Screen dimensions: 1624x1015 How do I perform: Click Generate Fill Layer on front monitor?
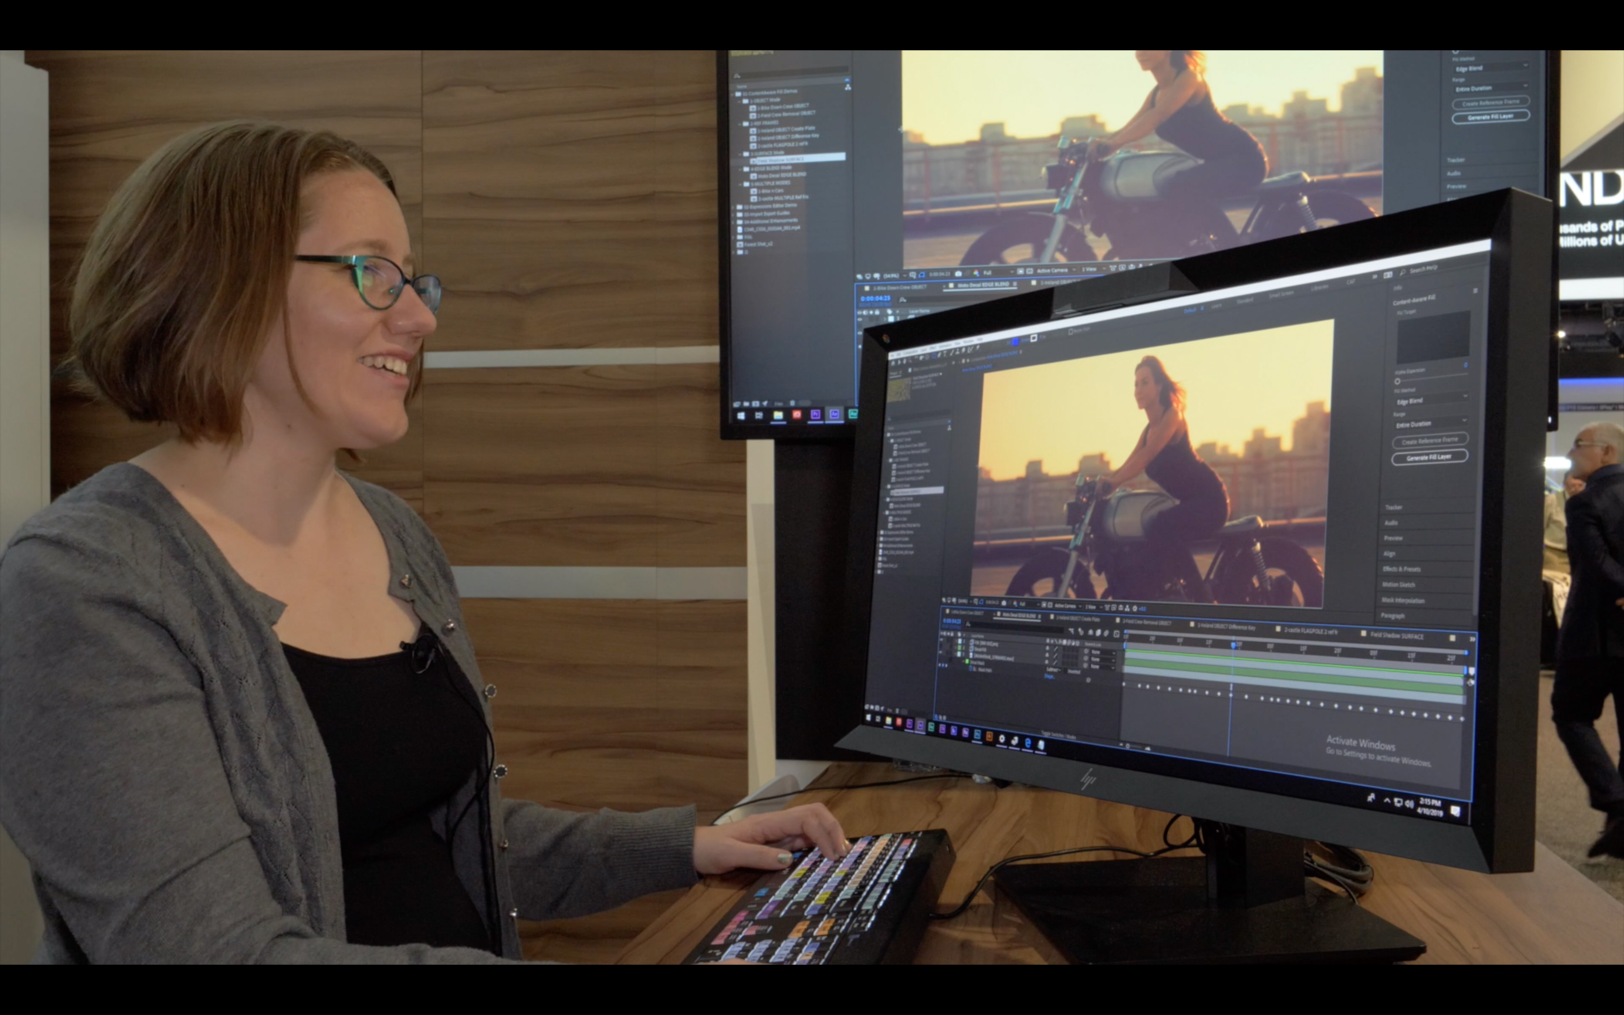(1429, 457)
